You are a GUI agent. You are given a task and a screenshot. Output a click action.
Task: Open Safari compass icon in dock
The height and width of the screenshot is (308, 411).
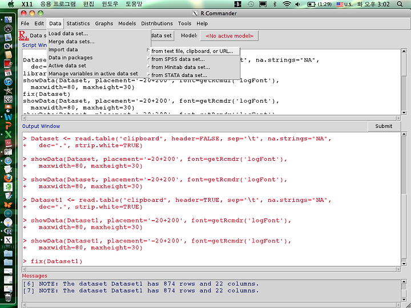8,161
